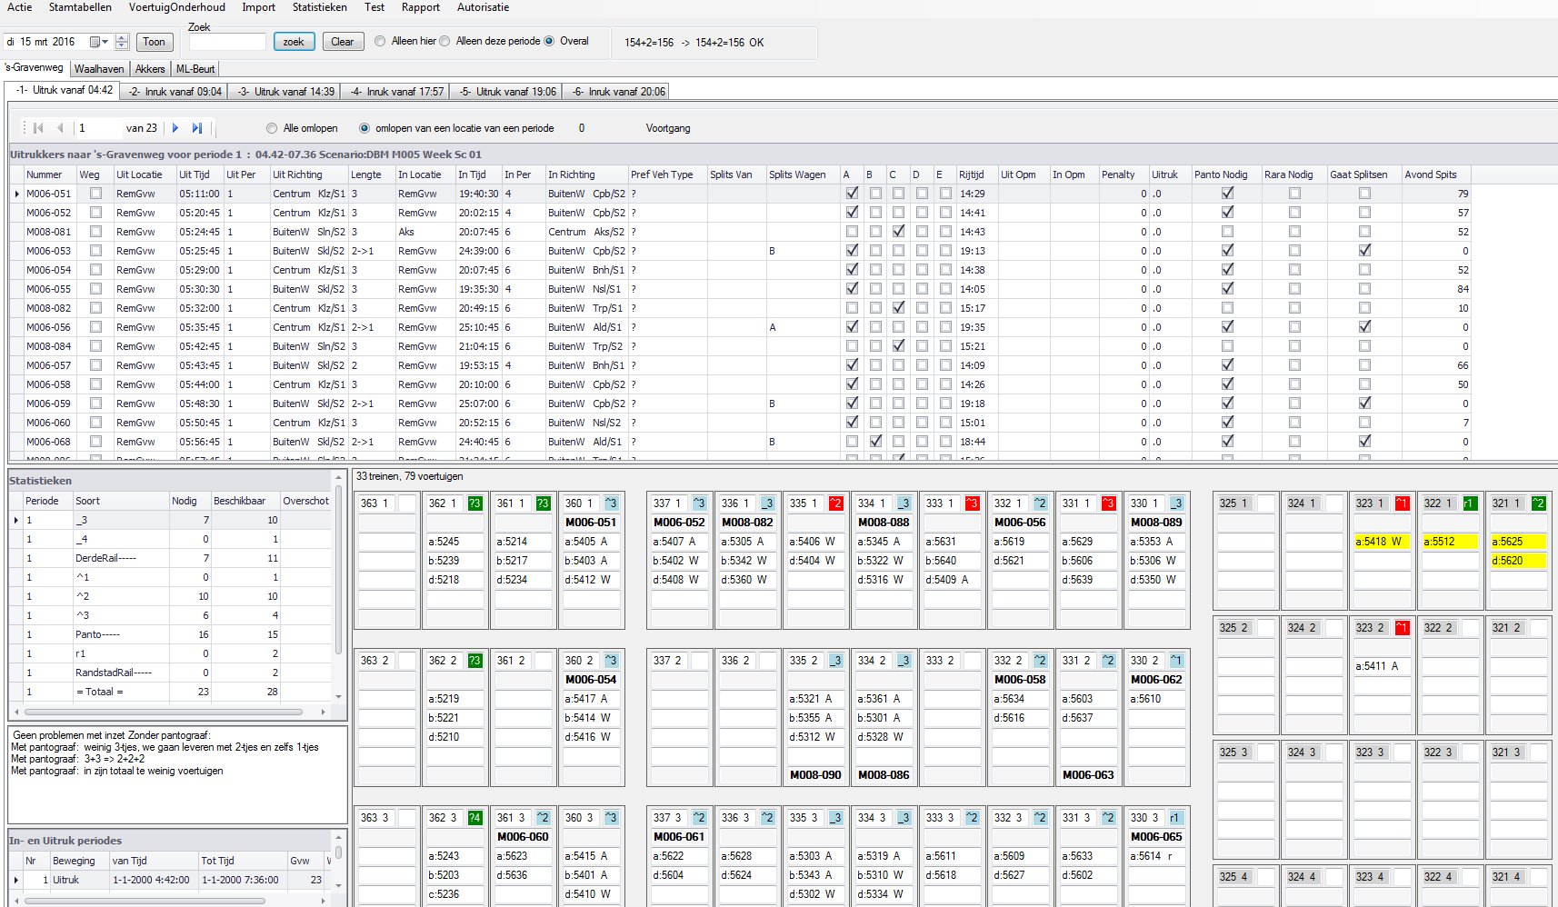Increase date with stepper up arrow
This screenshot has width=1558, height=907.
(123, 37)
